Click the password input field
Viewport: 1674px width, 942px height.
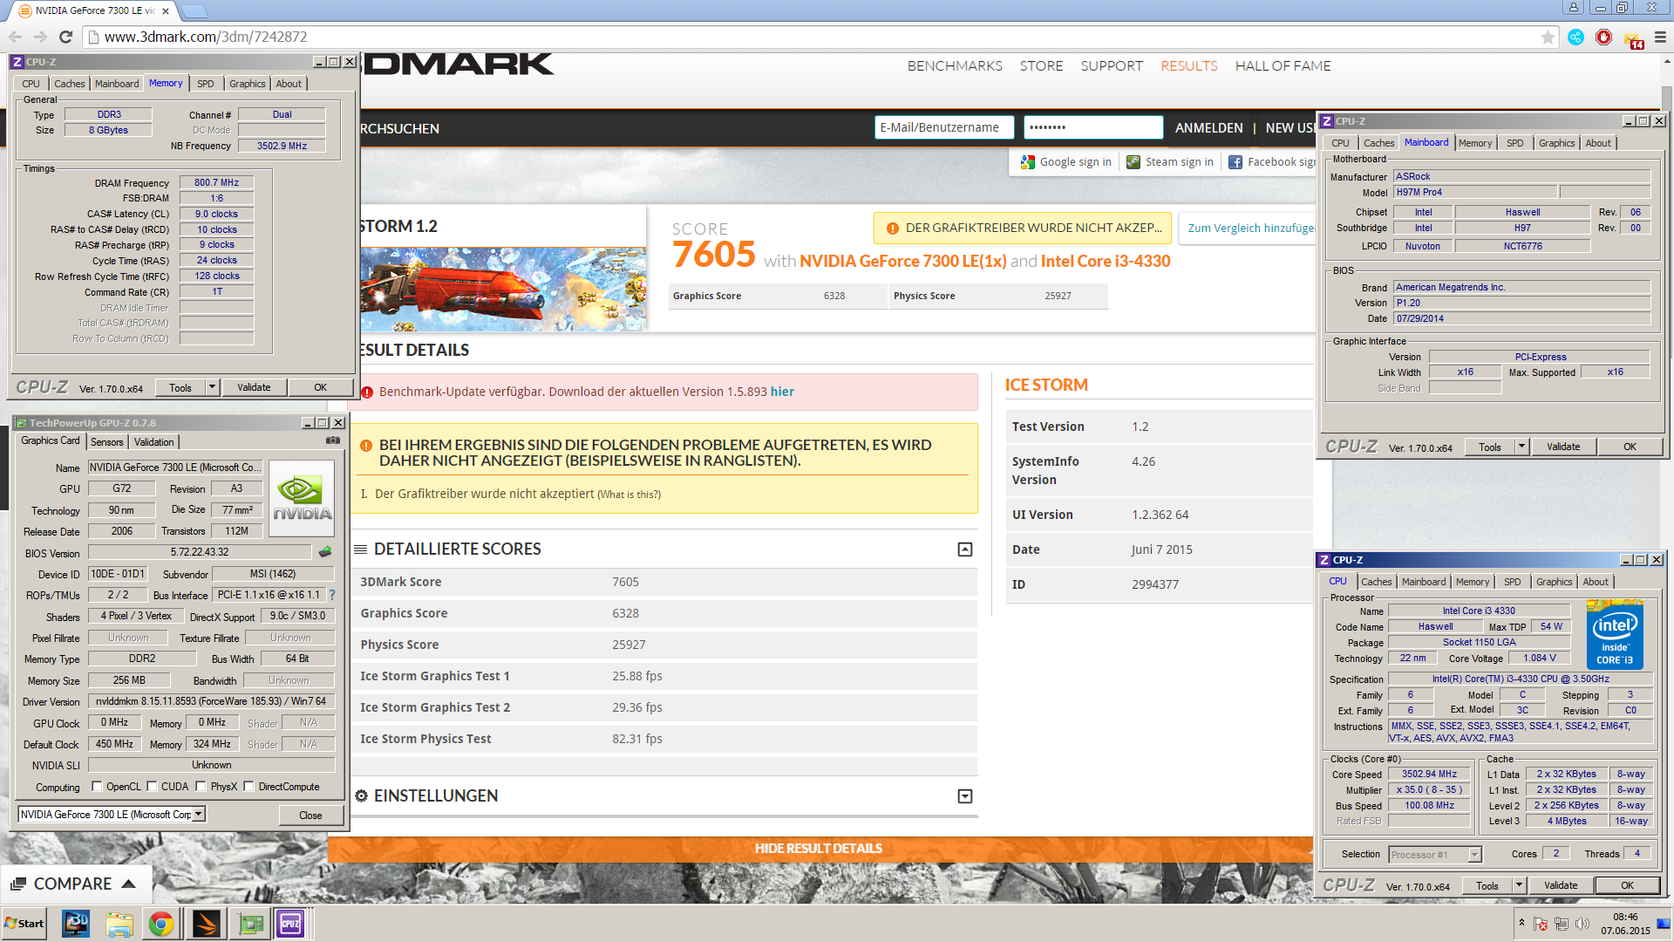pos(1092,127)
